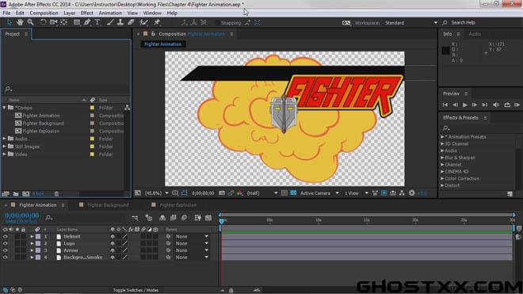Image resolution: width=523 pixels, height=294 pixels.
Task: Click Toggle Switches / Modes button
Action: pos(136,290)
